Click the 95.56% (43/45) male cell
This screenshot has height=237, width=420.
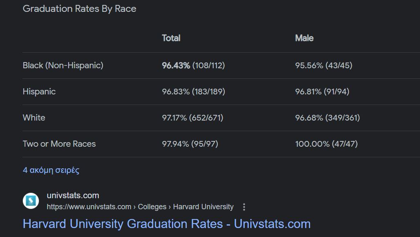tap(324, 65)
